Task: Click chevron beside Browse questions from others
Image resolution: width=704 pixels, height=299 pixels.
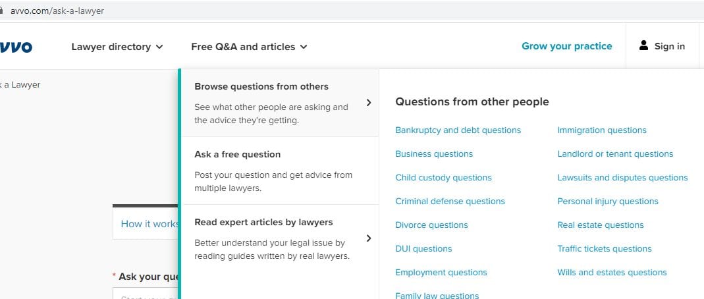Action: (x=369, y=103)
